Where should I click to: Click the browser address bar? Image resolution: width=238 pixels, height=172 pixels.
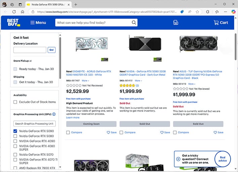107,12
